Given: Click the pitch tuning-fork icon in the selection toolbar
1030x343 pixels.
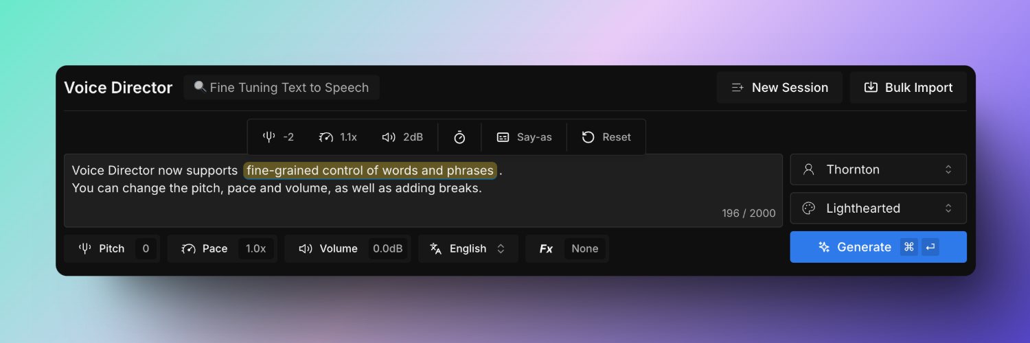Looking at the screenshot, I should click(x=269, y=137).
